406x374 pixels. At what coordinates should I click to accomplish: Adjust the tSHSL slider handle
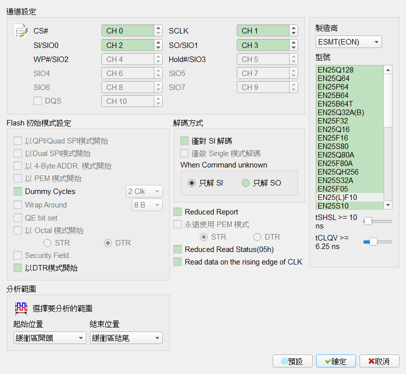368,221
